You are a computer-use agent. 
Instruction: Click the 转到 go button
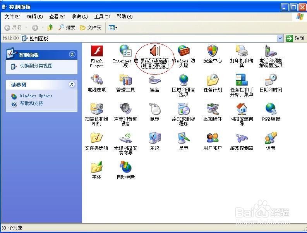coord(295,38)
